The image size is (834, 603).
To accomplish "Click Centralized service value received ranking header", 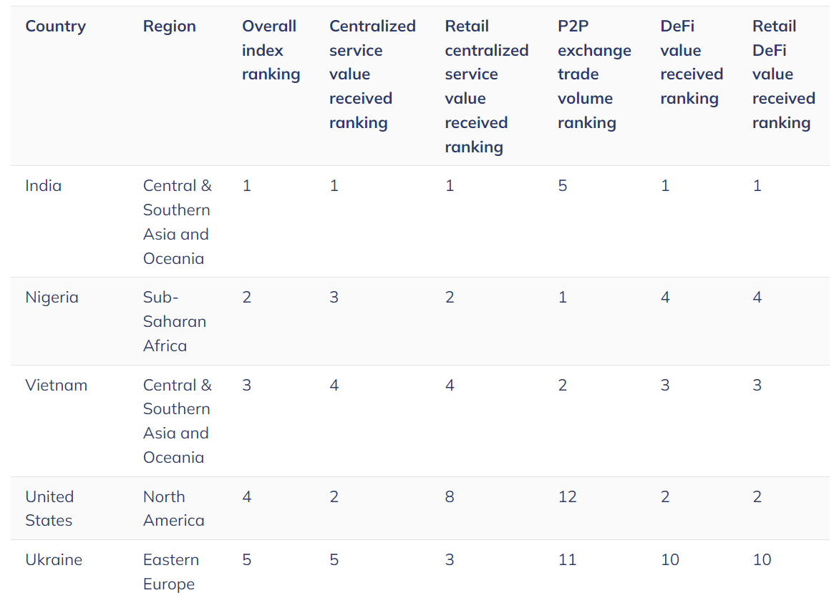I will [372, 74].
